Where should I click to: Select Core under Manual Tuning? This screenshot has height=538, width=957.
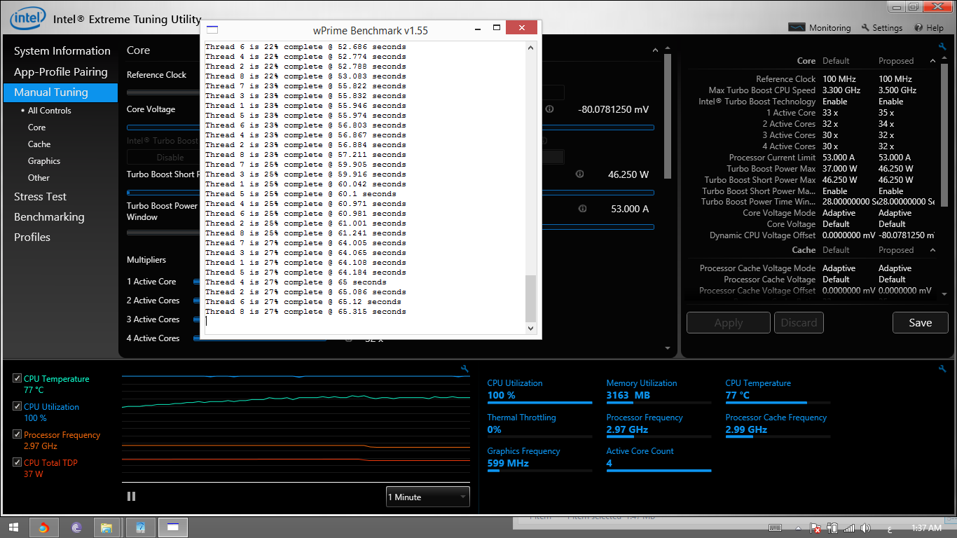pyautogui.click(x=36, y=127)
